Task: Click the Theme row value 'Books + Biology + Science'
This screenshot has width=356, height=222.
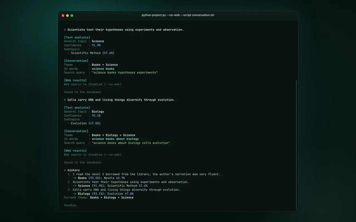Action: tap(113, 135)
